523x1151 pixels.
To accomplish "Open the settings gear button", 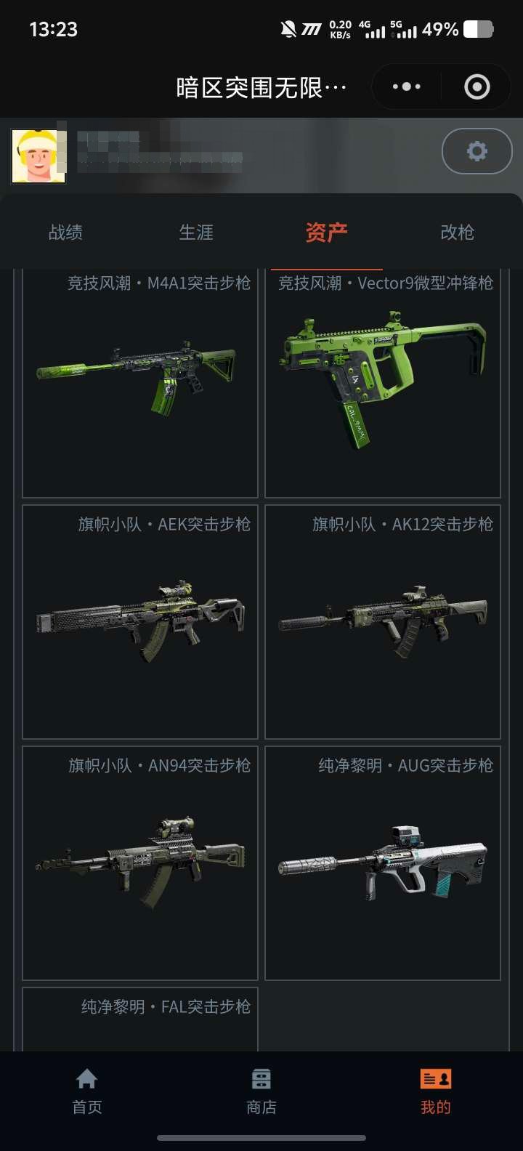I will click(477, 151).
